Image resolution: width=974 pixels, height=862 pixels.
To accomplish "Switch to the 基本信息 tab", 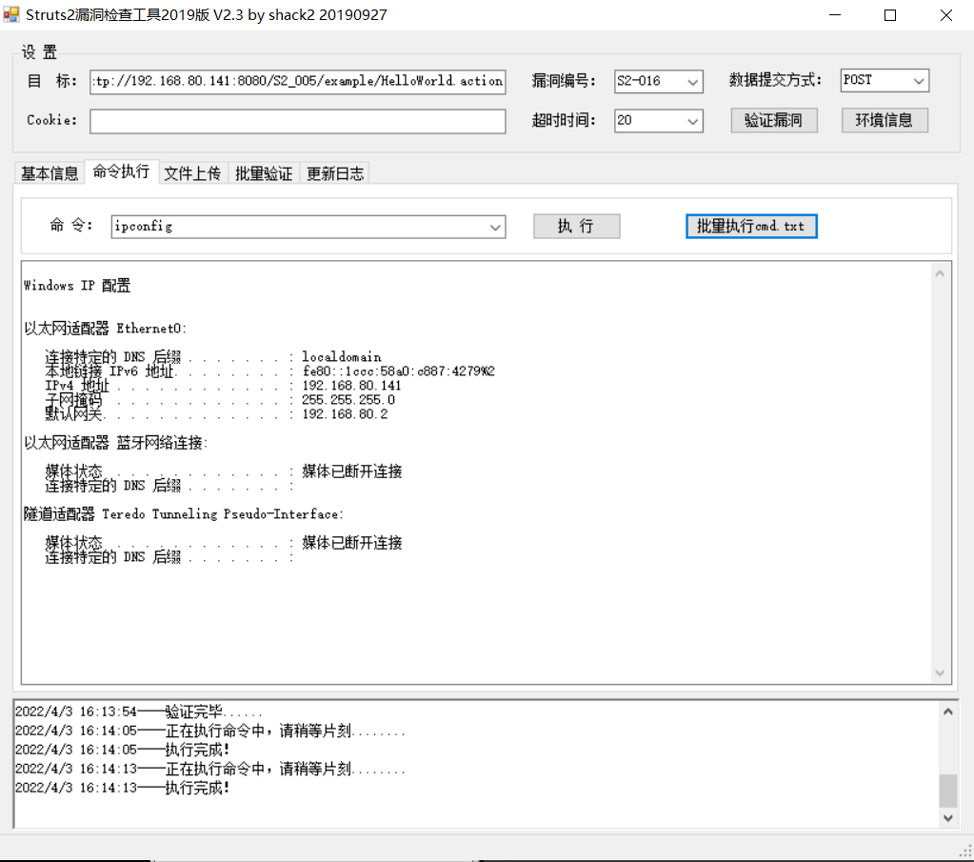I will click(50, 173).
